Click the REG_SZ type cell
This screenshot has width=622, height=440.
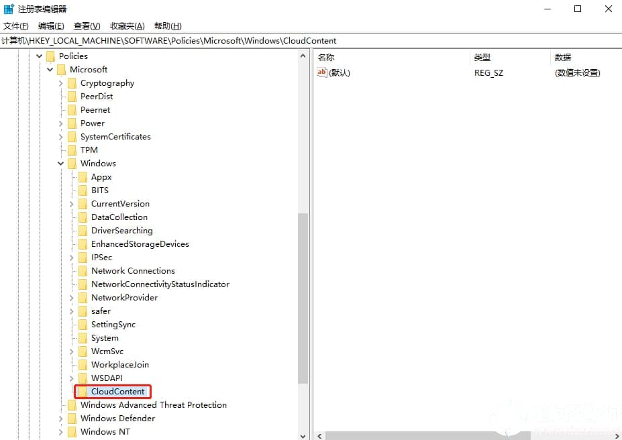coord(488,73)
